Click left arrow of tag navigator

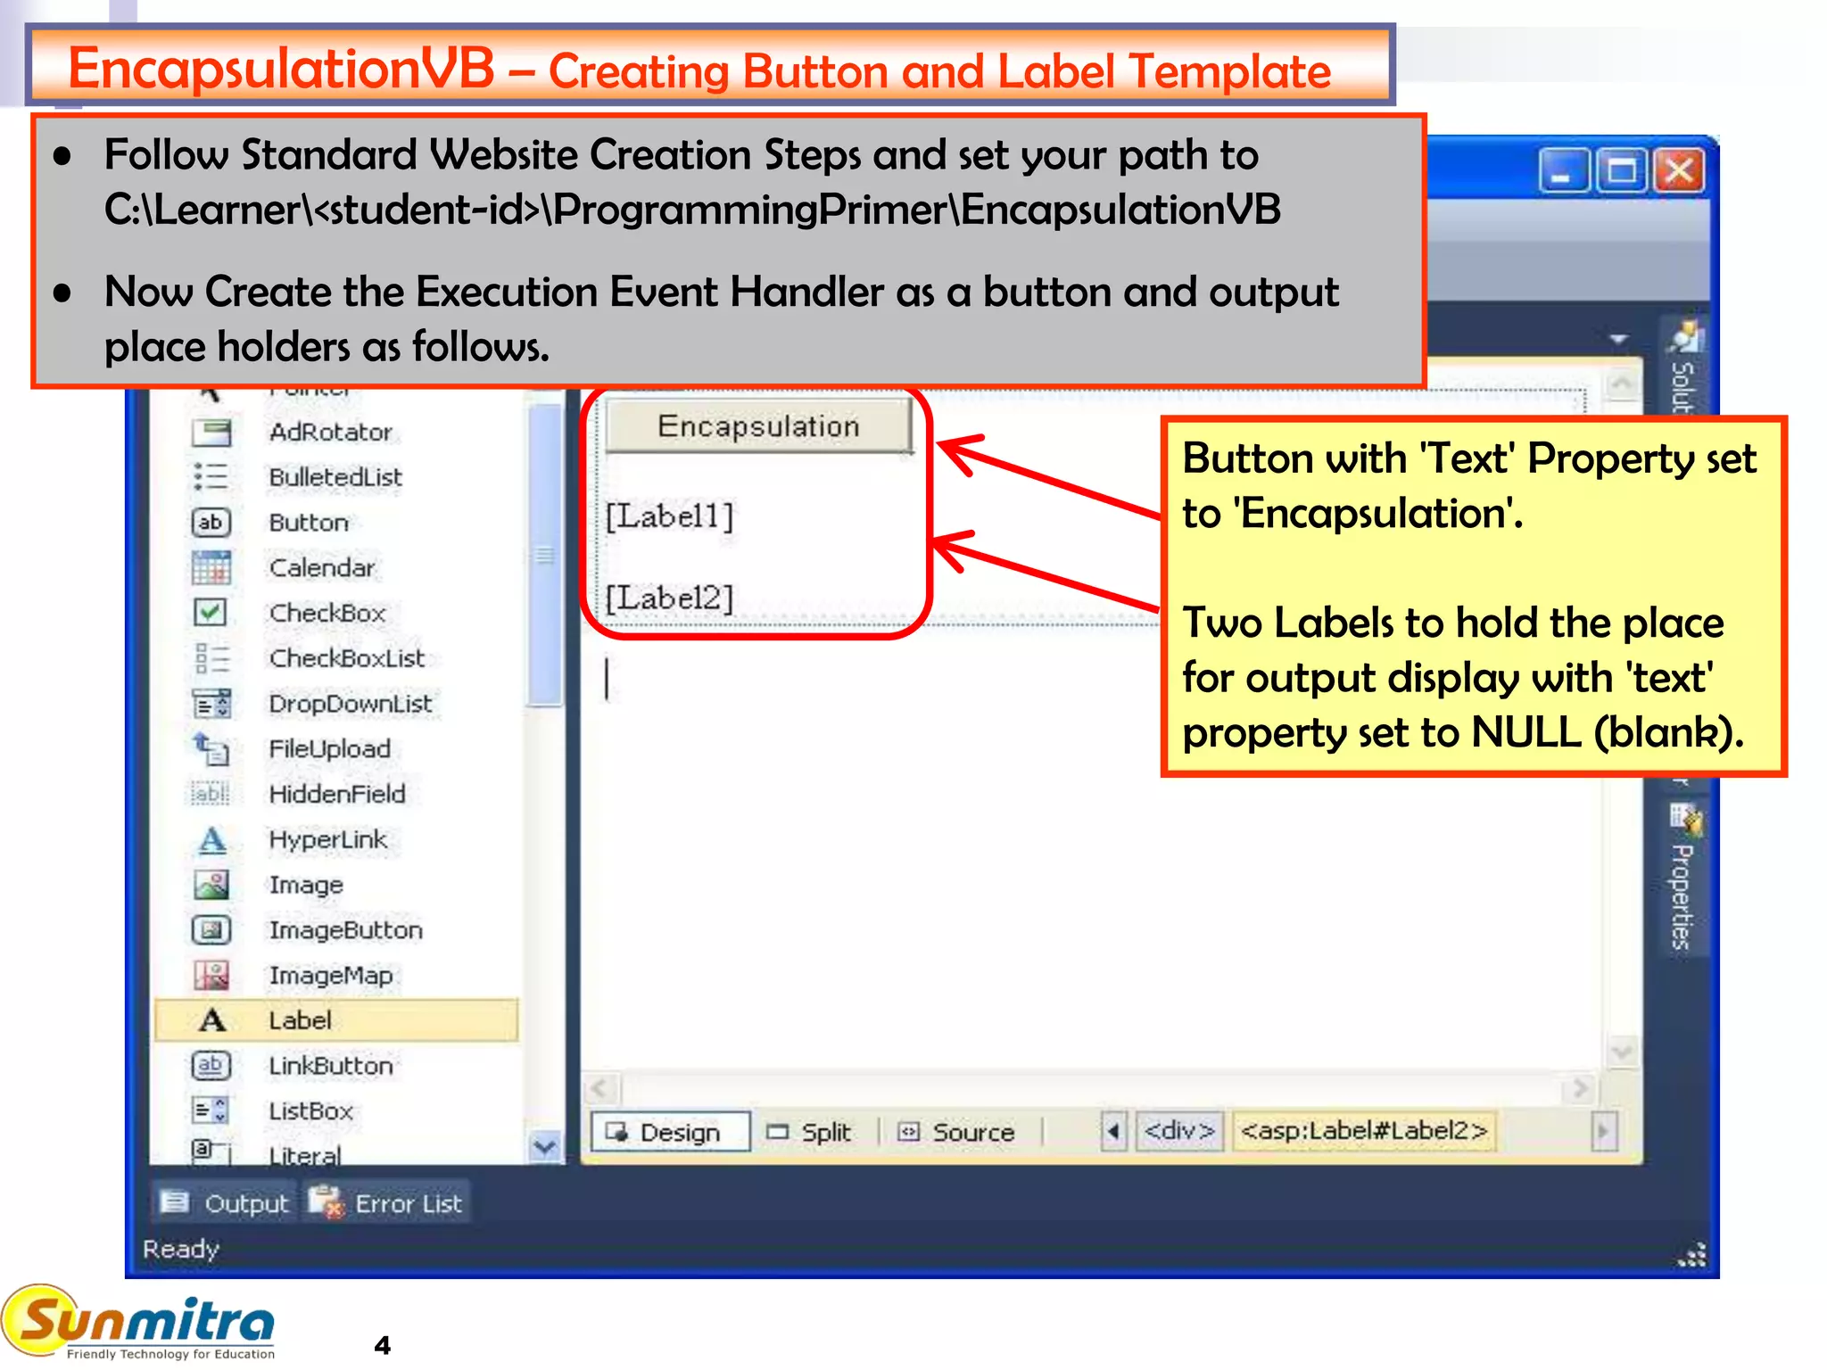pyautogui.click(x=1113, y=1132)
